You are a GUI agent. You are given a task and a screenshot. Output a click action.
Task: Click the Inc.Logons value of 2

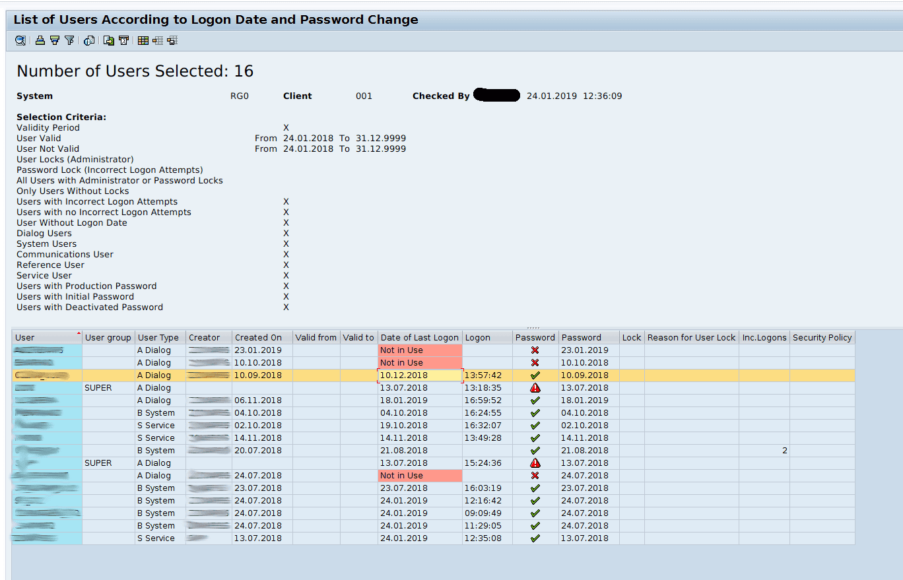tap(784, 450)
